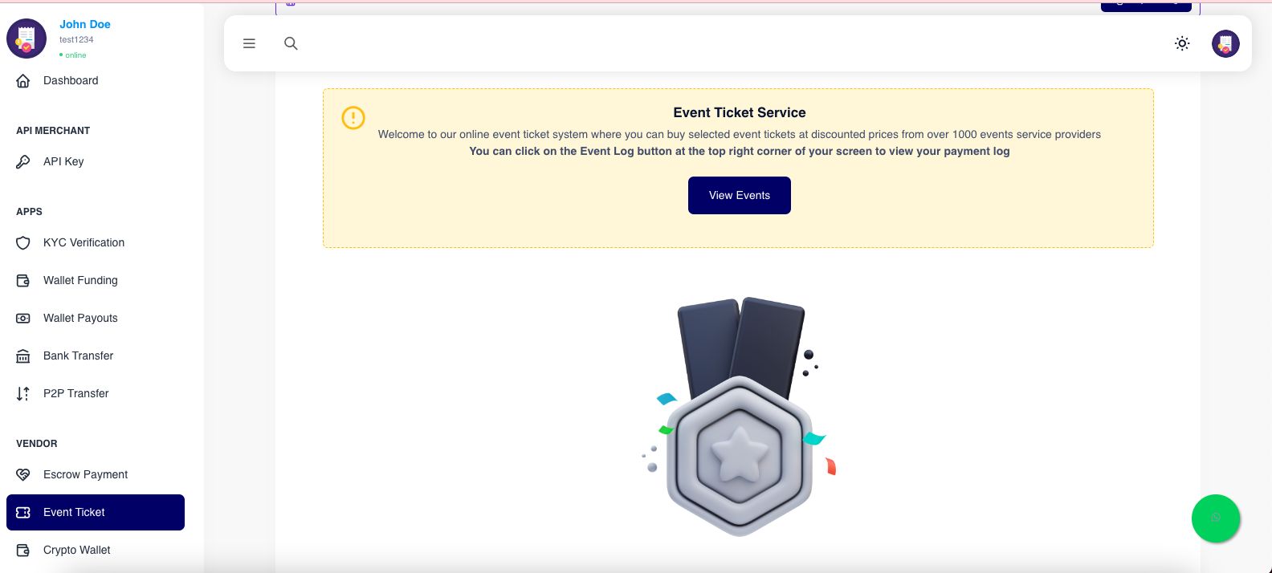The height and width of the screenshot is (573, 1272).
Task: Click the John Doe username link
Action: click(x=85, y=24)
